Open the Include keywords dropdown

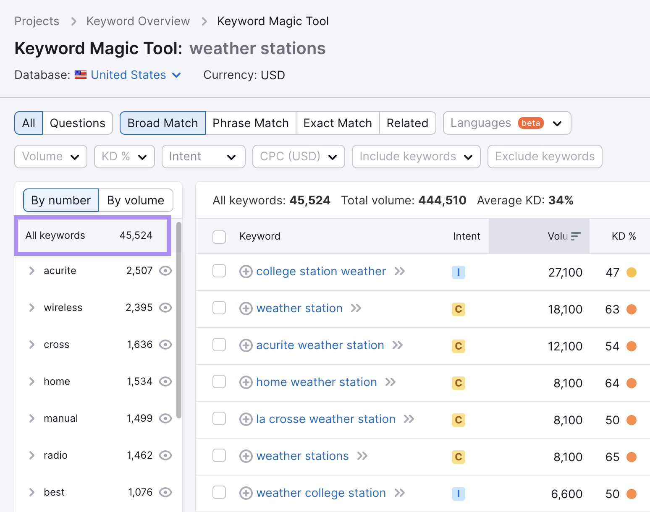coord(416,157)
